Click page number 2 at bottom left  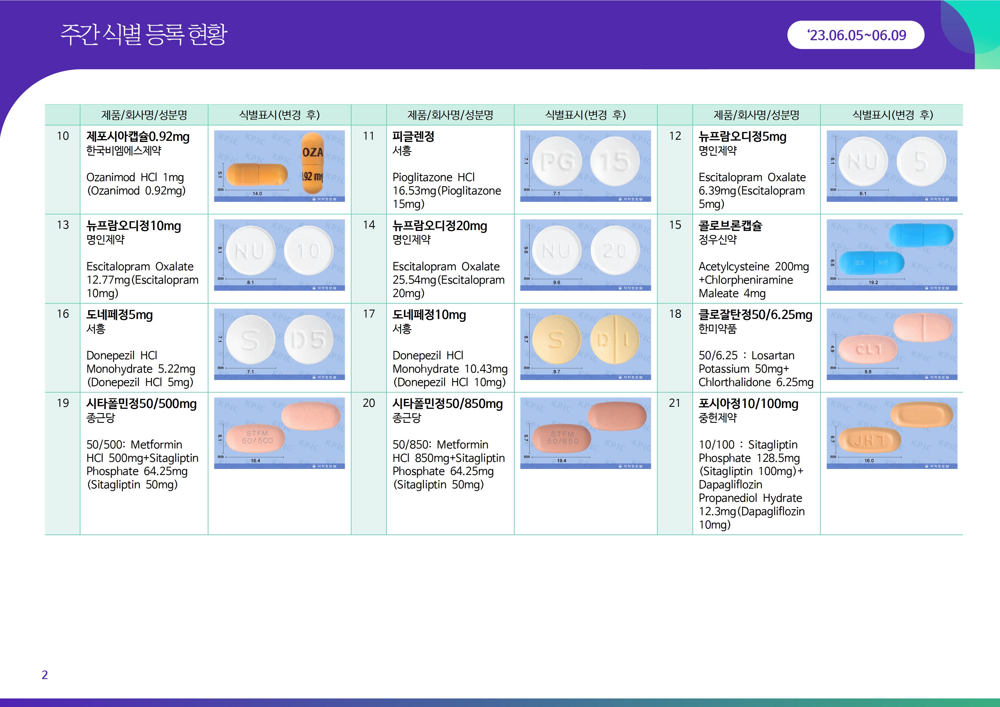click(x=44, y=675)
